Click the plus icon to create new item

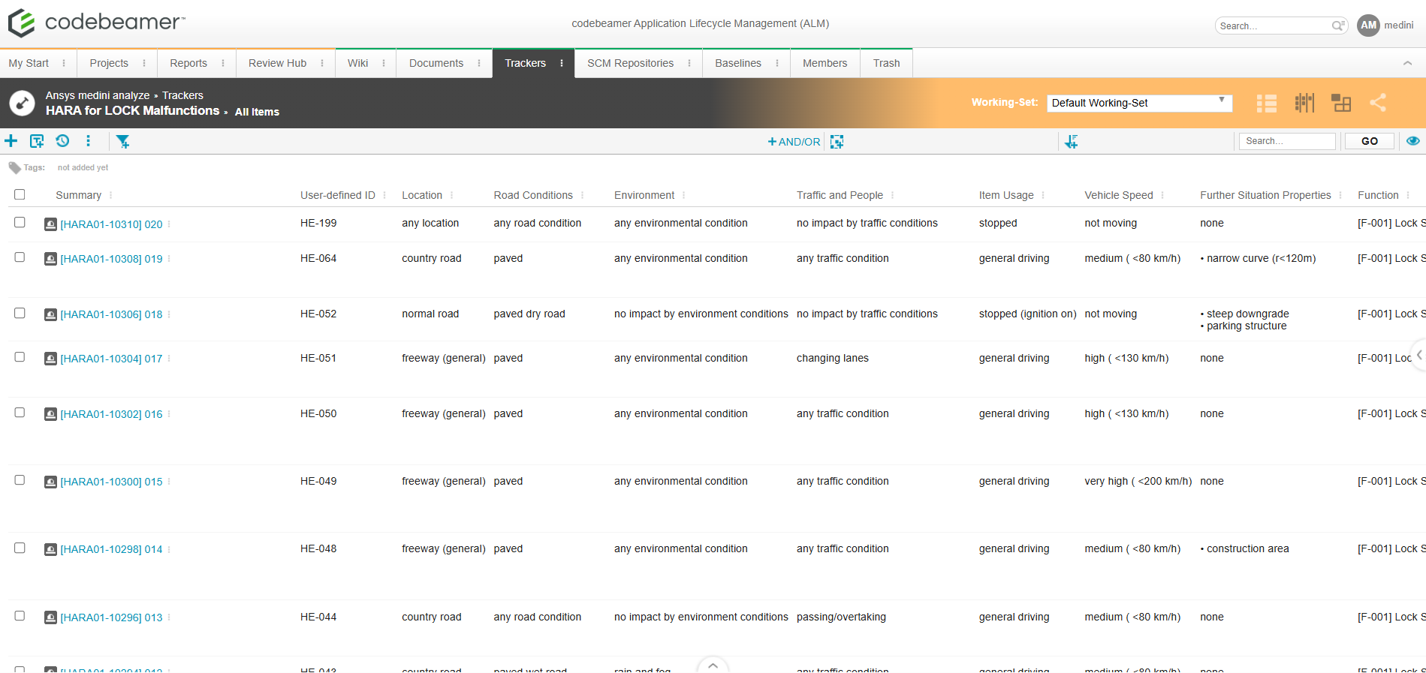coord(11,141)
